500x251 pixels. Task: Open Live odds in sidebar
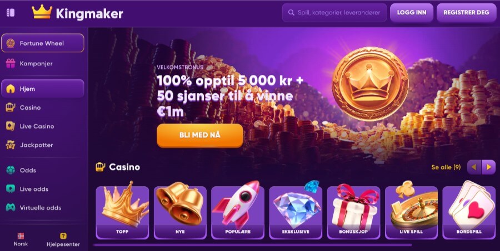(x=42, y=189)
